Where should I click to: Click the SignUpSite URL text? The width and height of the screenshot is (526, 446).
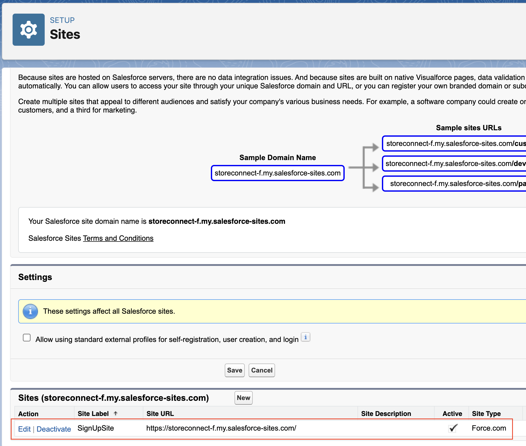point(221,428)
